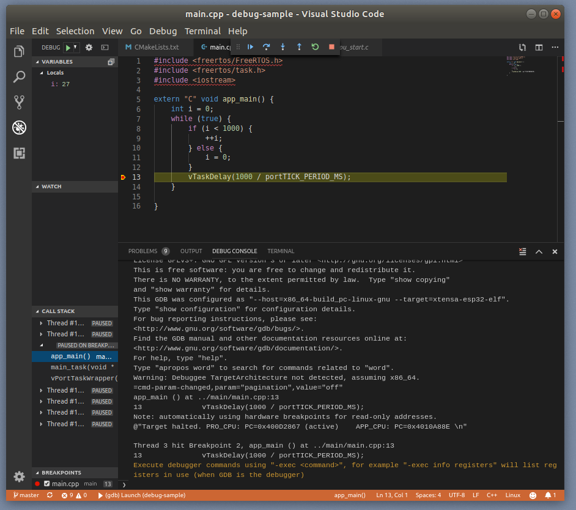Click Ln 13, Col 1 indicator

pos(391,495)
